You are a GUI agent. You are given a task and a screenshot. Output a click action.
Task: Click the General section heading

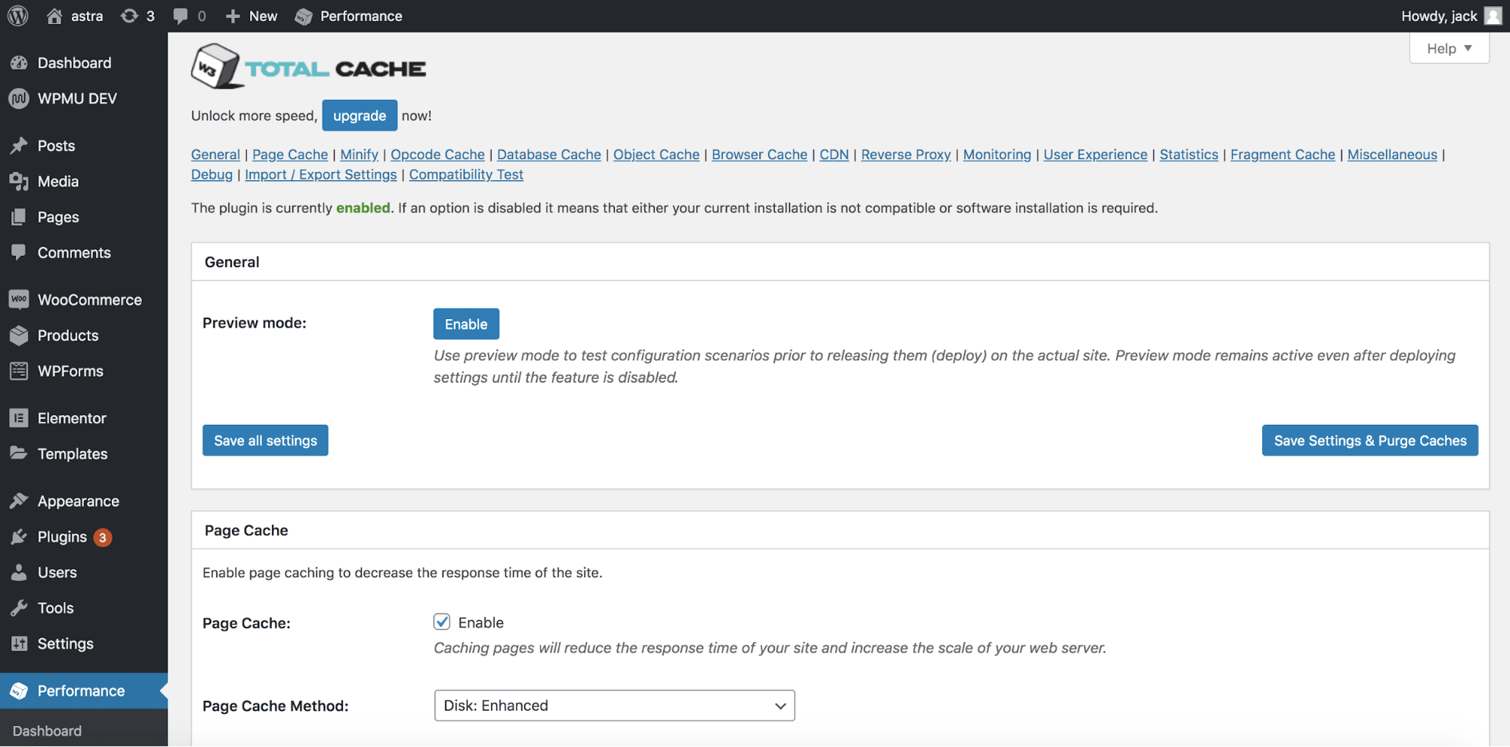click(x=232, y=262)
